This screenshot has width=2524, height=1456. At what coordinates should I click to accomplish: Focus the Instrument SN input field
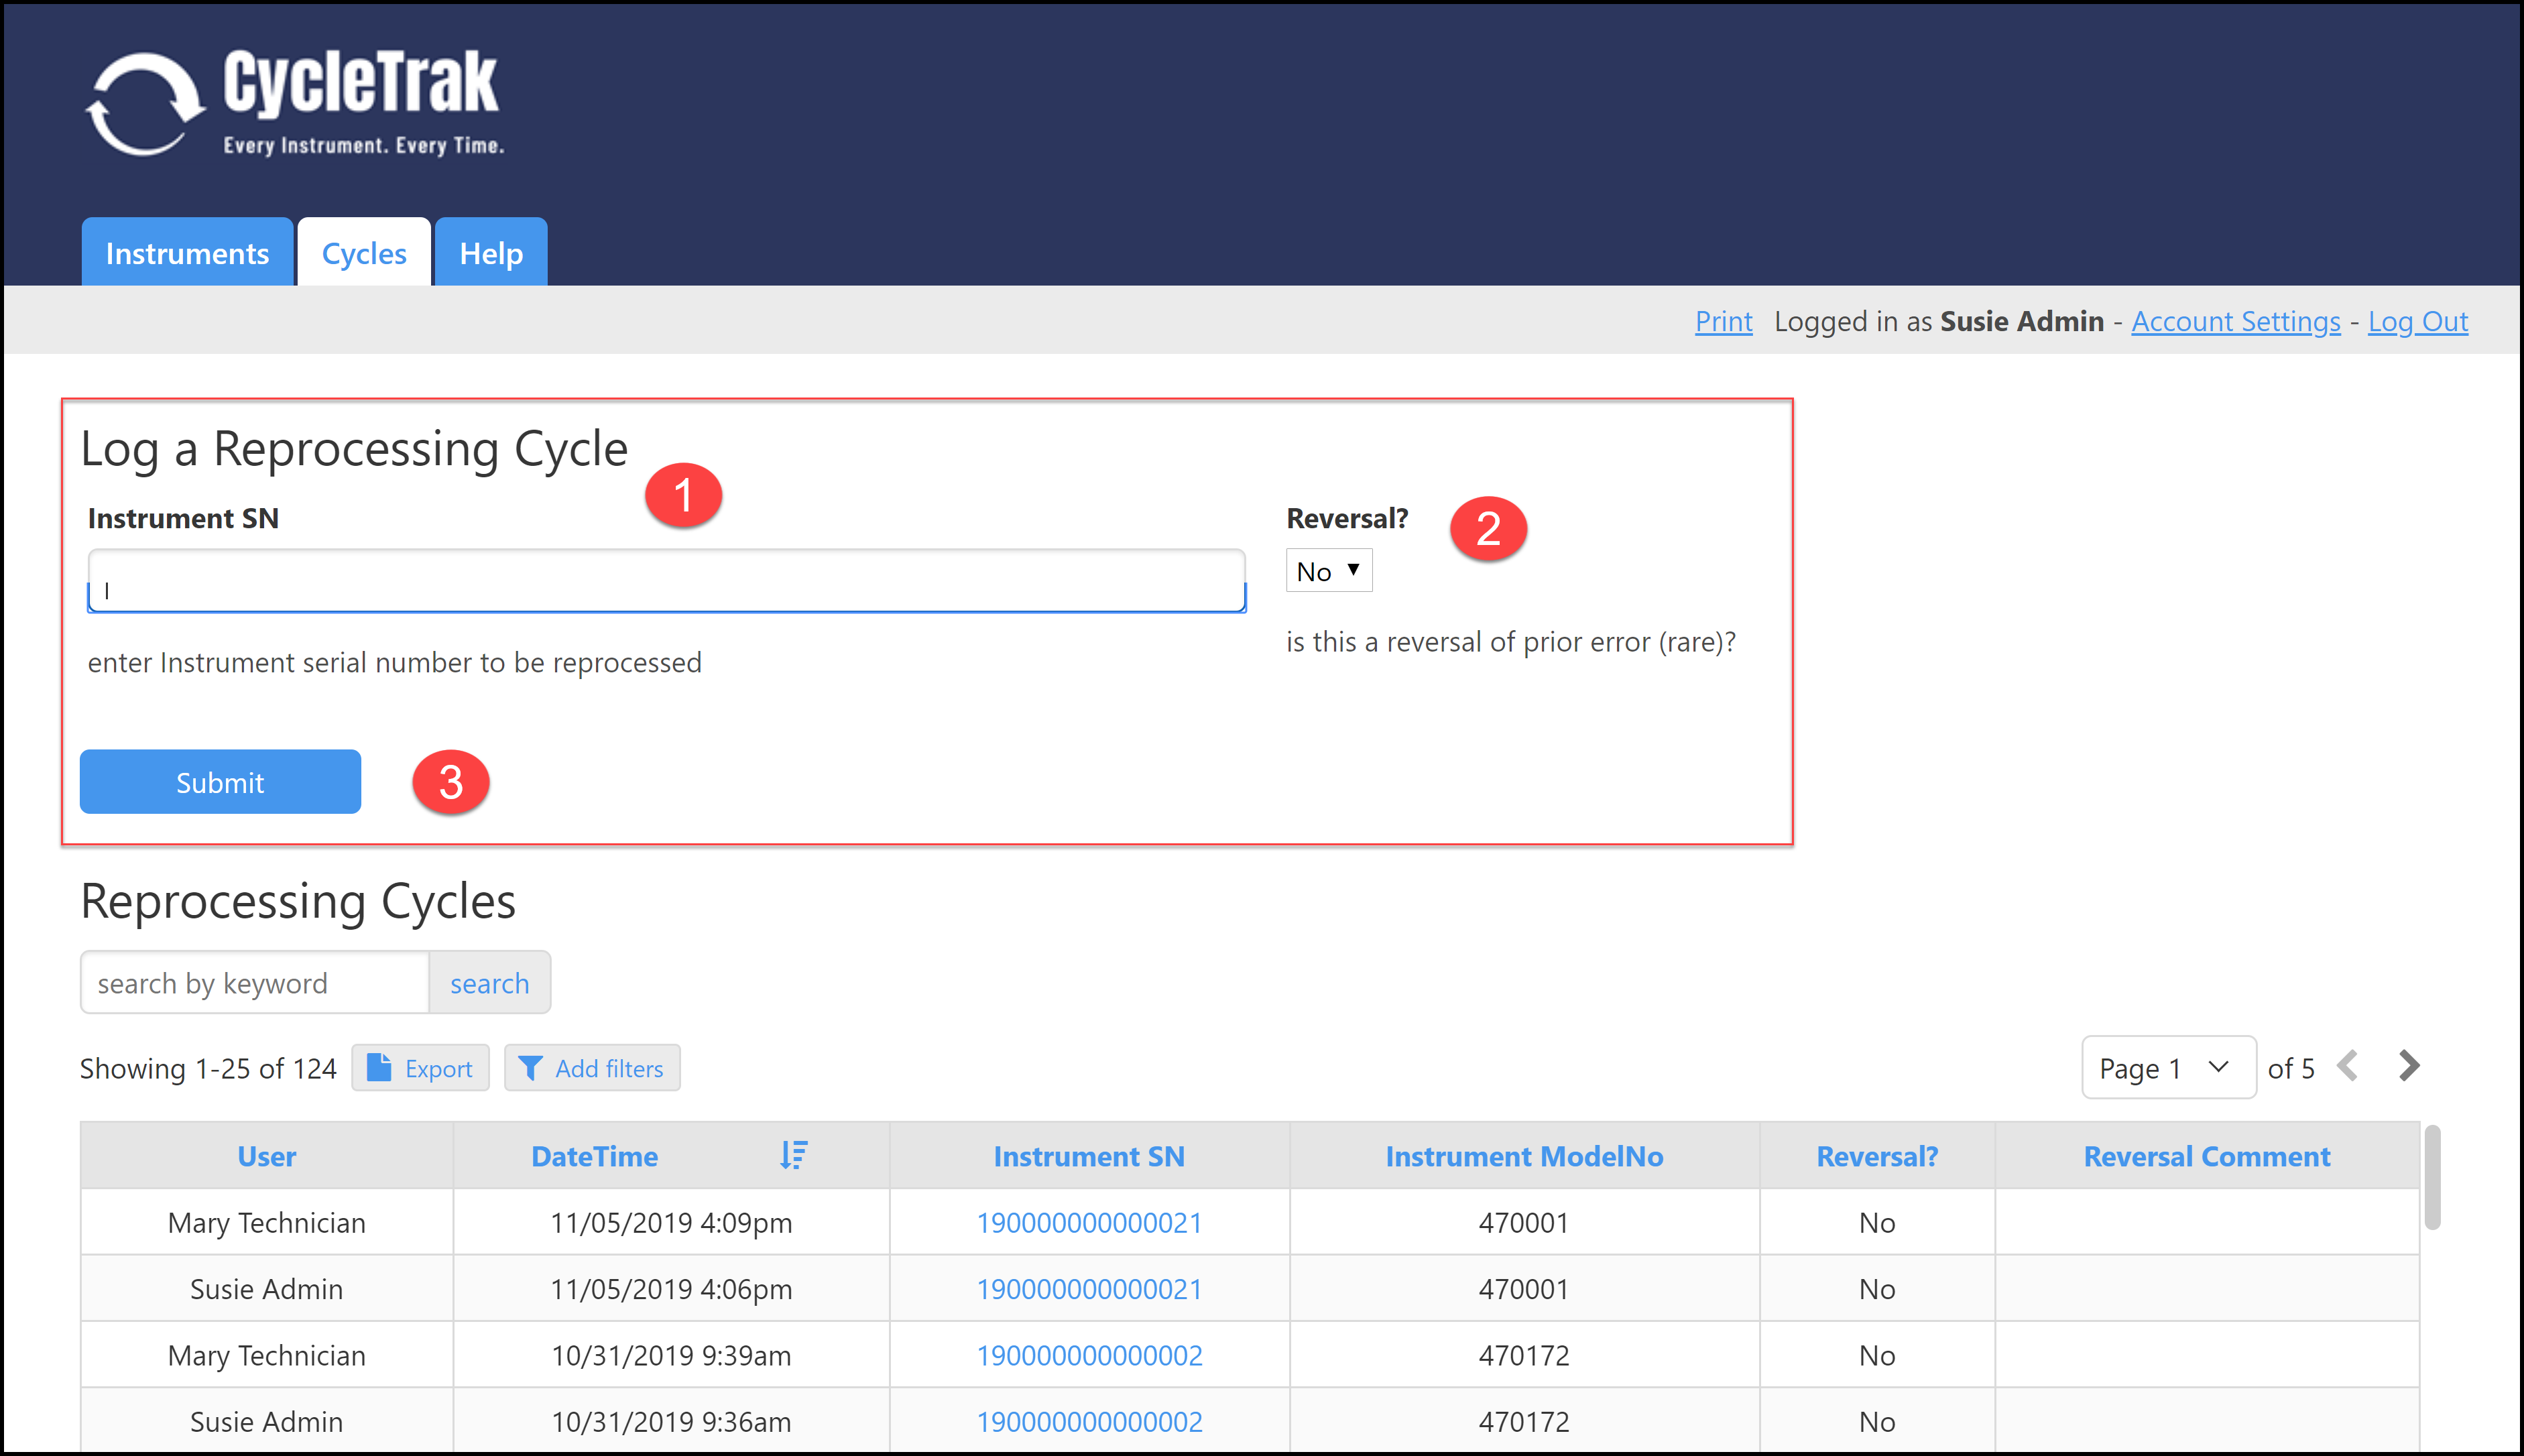click(x=666, y=581)
